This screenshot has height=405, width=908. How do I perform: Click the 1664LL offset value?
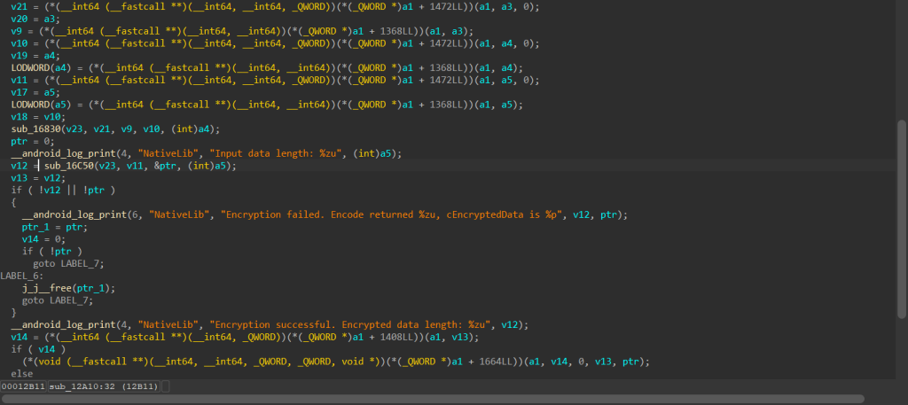click(497, 362)
